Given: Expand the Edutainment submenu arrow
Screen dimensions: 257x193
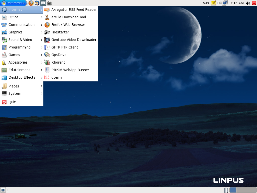Looking at the screenshot, I should 41,70.
